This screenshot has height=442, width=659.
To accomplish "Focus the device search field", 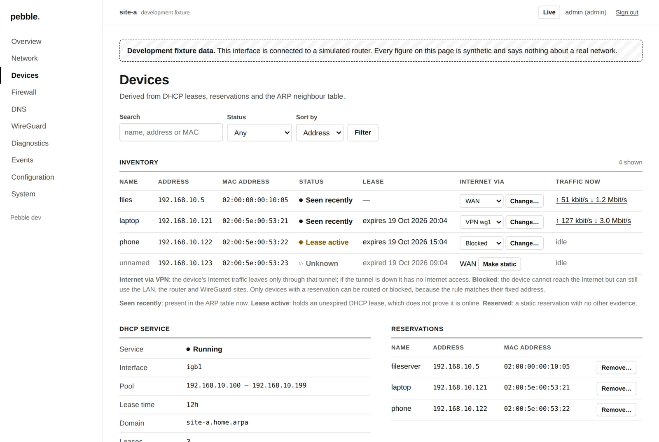I will [x=171, y=132].
